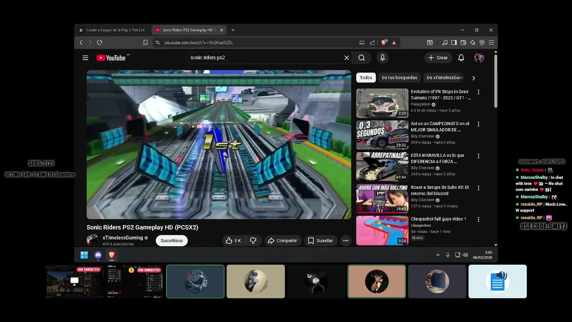Viewport: 572px width, 322px height.
Task: Select the De tus búsquedas chip
Action: (x=399, y=78)
